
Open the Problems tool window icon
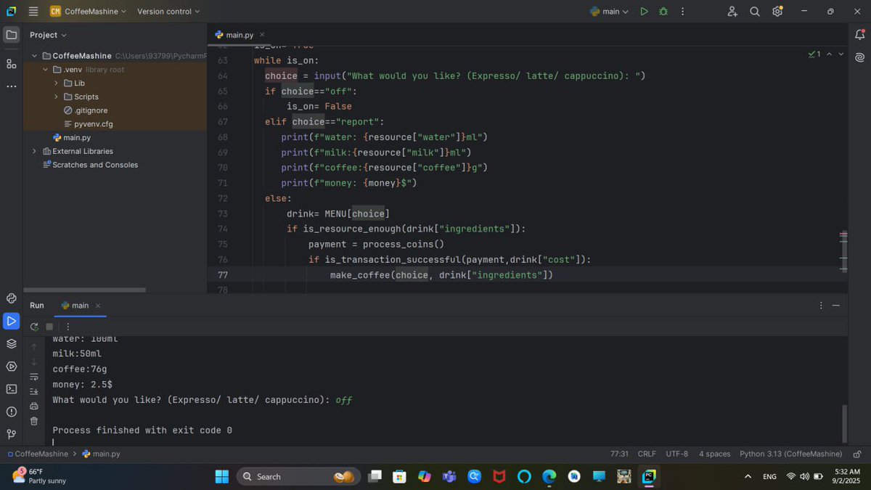click(x=12, y=412)
